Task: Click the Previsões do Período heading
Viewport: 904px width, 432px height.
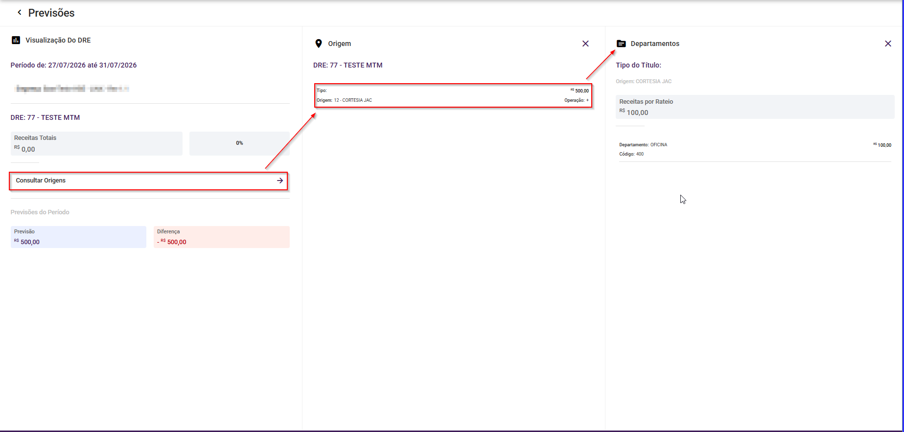Action: 40,212
